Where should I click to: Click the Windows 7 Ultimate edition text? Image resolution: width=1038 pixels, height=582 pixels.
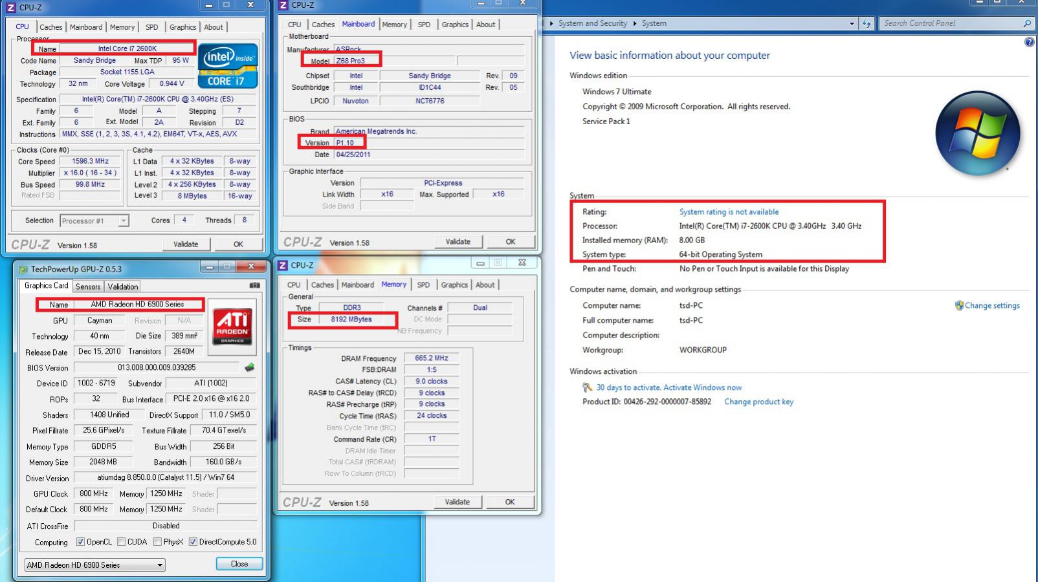click(x=617, y=92)
